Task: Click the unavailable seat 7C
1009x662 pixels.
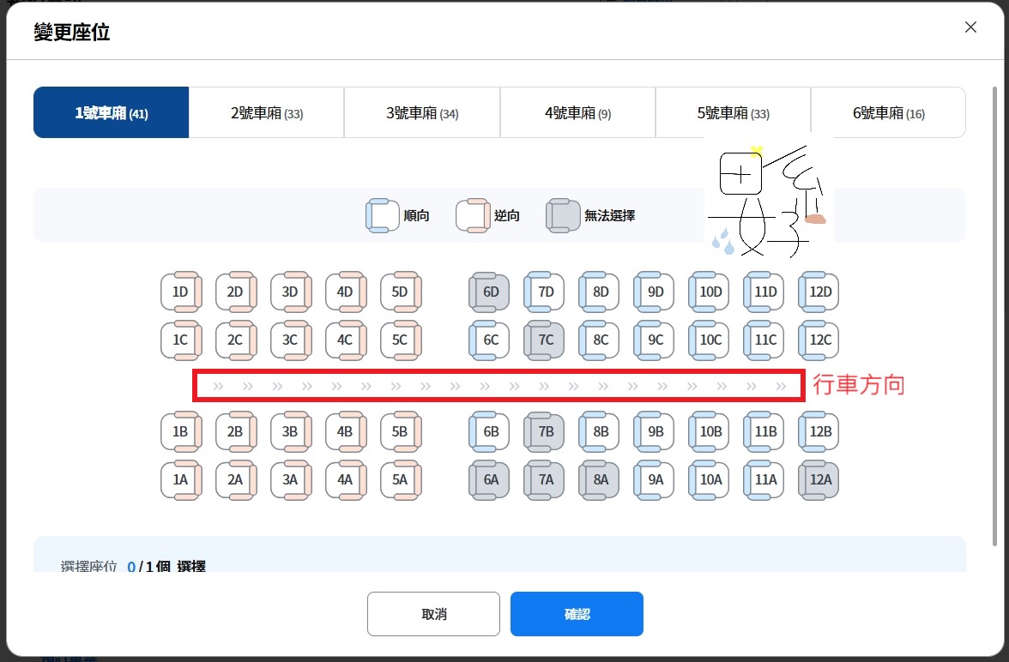Action: [x=544, y=340]
